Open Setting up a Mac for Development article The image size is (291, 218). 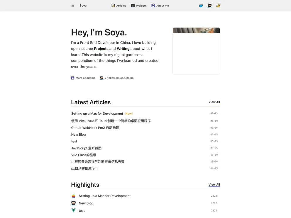pos(97,113)
